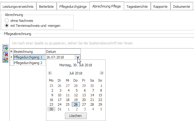Choose July 19 in the calendar
The height and width of the screenshot is (121, 194).
pyautogui.click(x=76, y=100)
